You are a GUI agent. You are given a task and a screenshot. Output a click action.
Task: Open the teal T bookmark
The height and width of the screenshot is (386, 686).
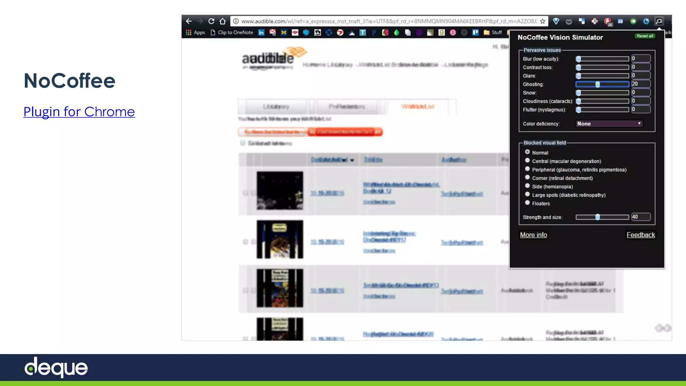pos(363,33)
